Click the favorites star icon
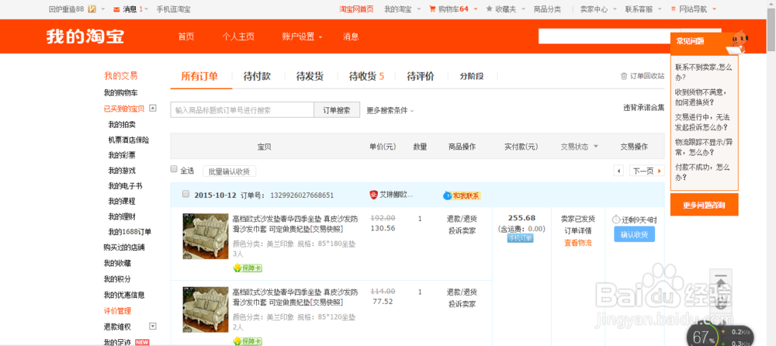 pos(489,9)
